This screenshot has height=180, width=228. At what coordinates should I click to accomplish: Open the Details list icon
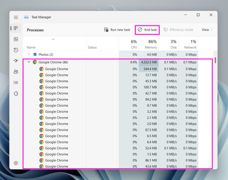click(x=16, y=82)
